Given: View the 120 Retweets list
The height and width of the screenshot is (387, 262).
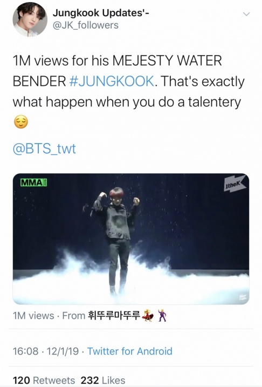Looking at the screenshot, I should coord(44,380).
